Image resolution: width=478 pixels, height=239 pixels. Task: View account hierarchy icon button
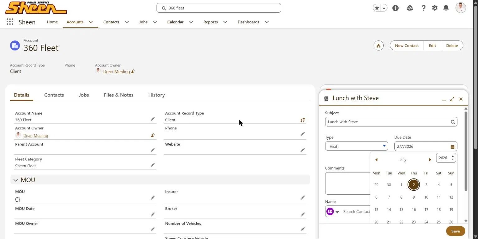pos(378,46)
